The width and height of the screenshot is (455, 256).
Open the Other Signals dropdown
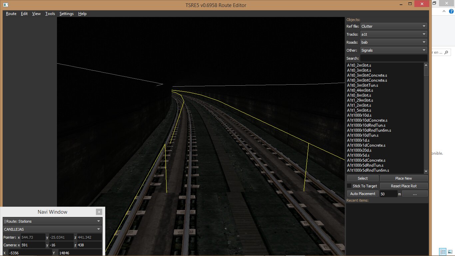tap(394, 50)
